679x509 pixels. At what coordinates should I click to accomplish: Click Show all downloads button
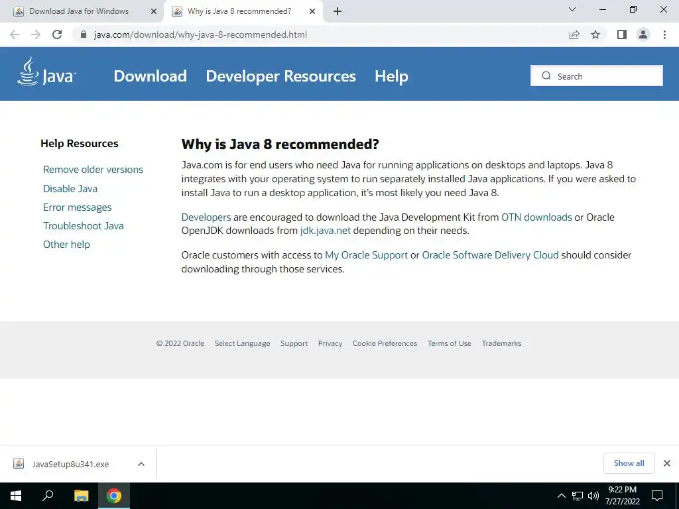629,463
